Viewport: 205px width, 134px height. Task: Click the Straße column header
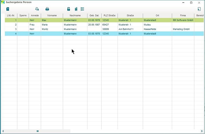click(x=130, y=15)
